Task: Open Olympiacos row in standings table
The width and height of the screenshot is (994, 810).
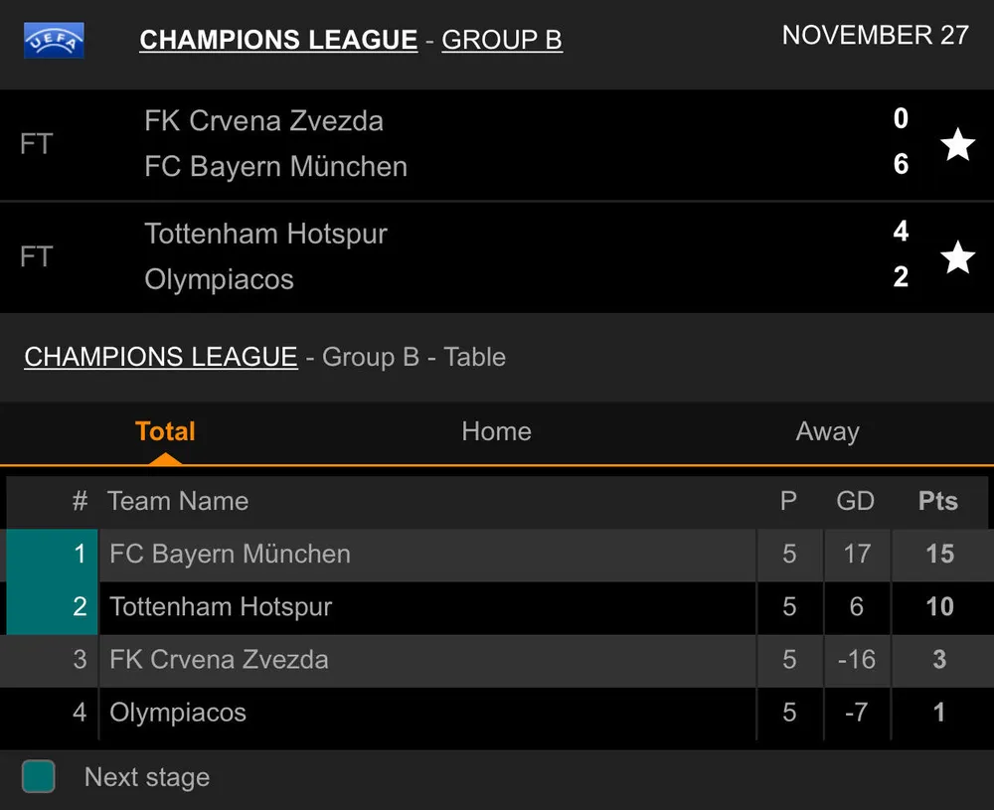Action: [178, 713]
